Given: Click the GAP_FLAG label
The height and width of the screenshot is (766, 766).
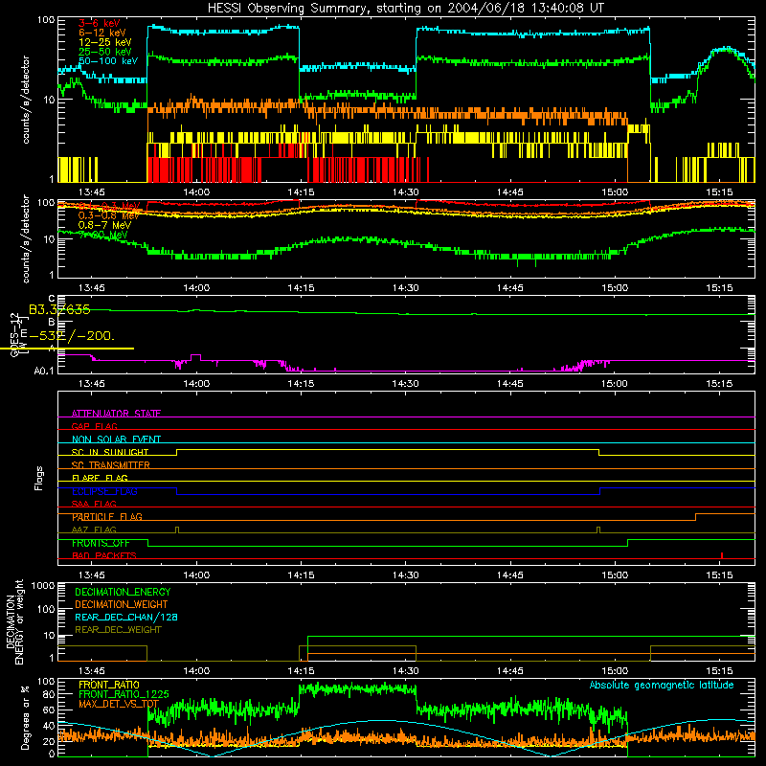Looking at the screenshot, I should tap(94, 426).
